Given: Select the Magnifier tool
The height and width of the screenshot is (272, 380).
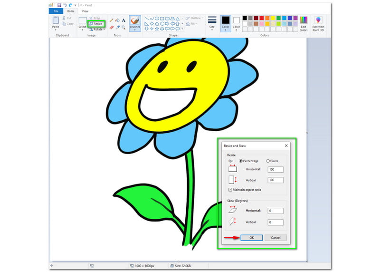Looking at the screenshot, I should pos(124,28).
